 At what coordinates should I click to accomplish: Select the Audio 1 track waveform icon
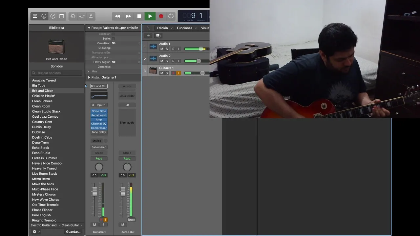point(153,47)
